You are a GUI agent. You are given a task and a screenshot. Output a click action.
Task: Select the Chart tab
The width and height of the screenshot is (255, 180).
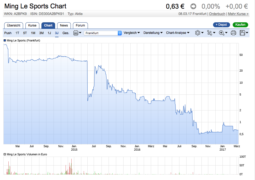point(48,25)
